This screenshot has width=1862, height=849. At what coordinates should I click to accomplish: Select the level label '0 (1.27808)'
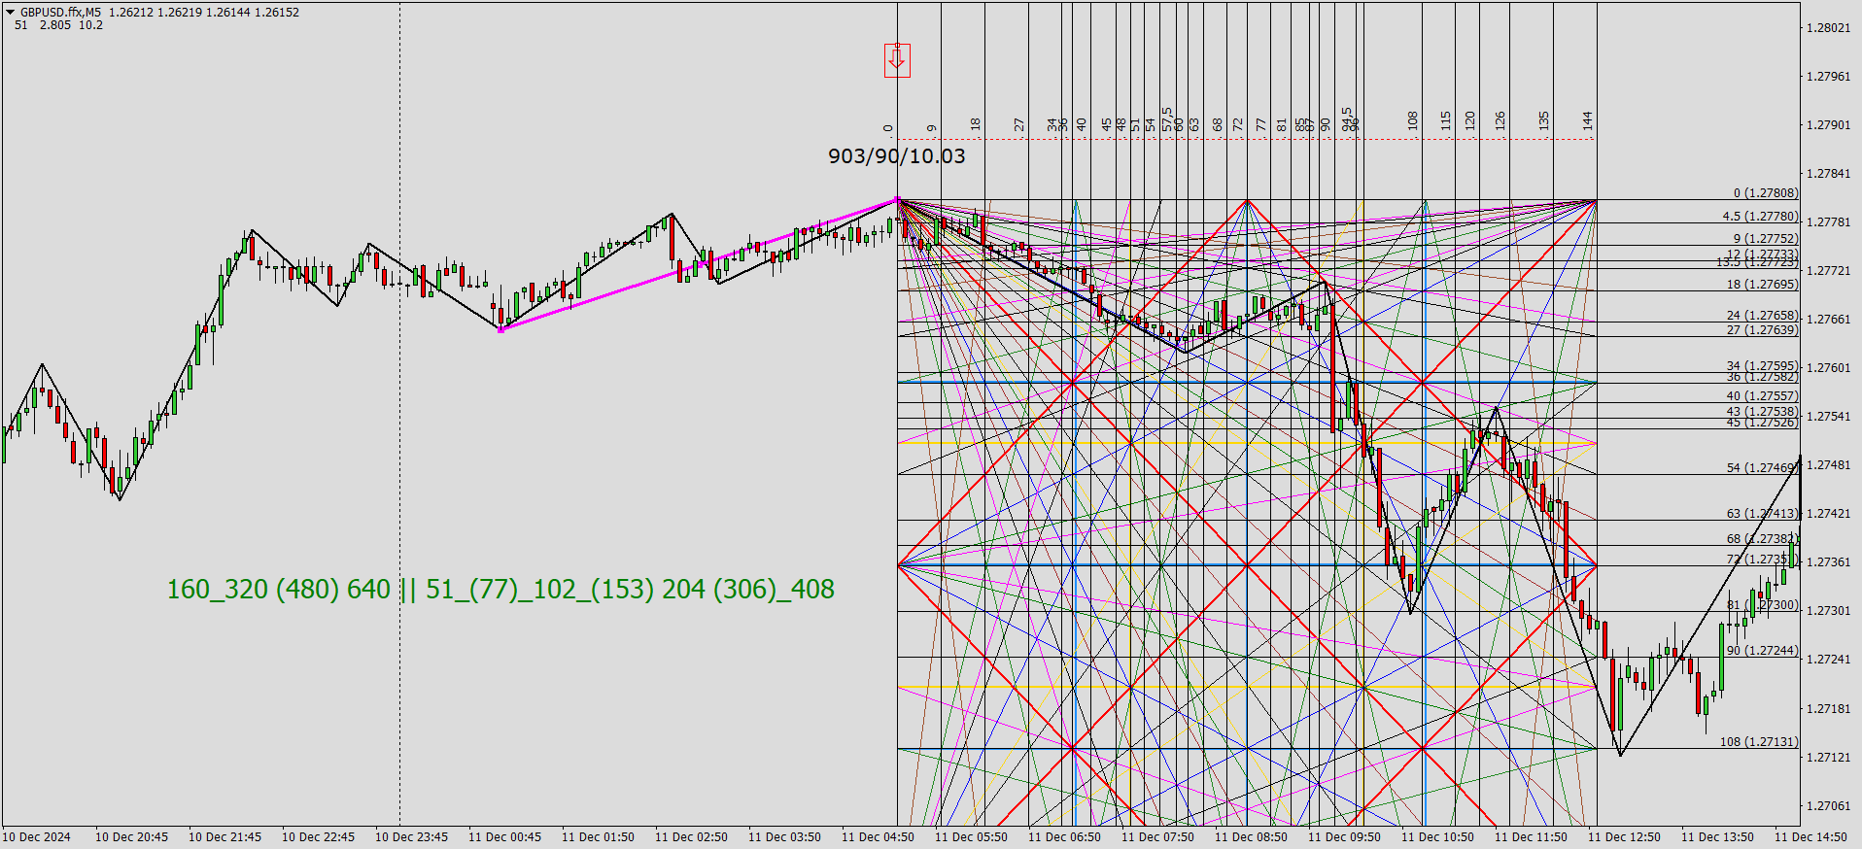click(1766, 193)
